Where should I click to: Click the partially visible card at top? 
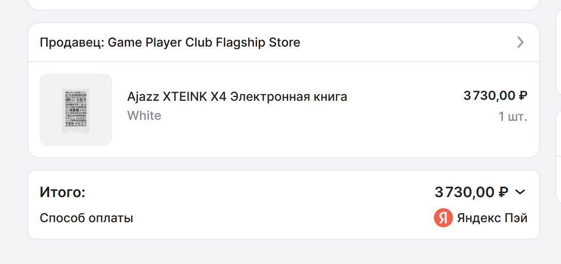tap(283, 4)
